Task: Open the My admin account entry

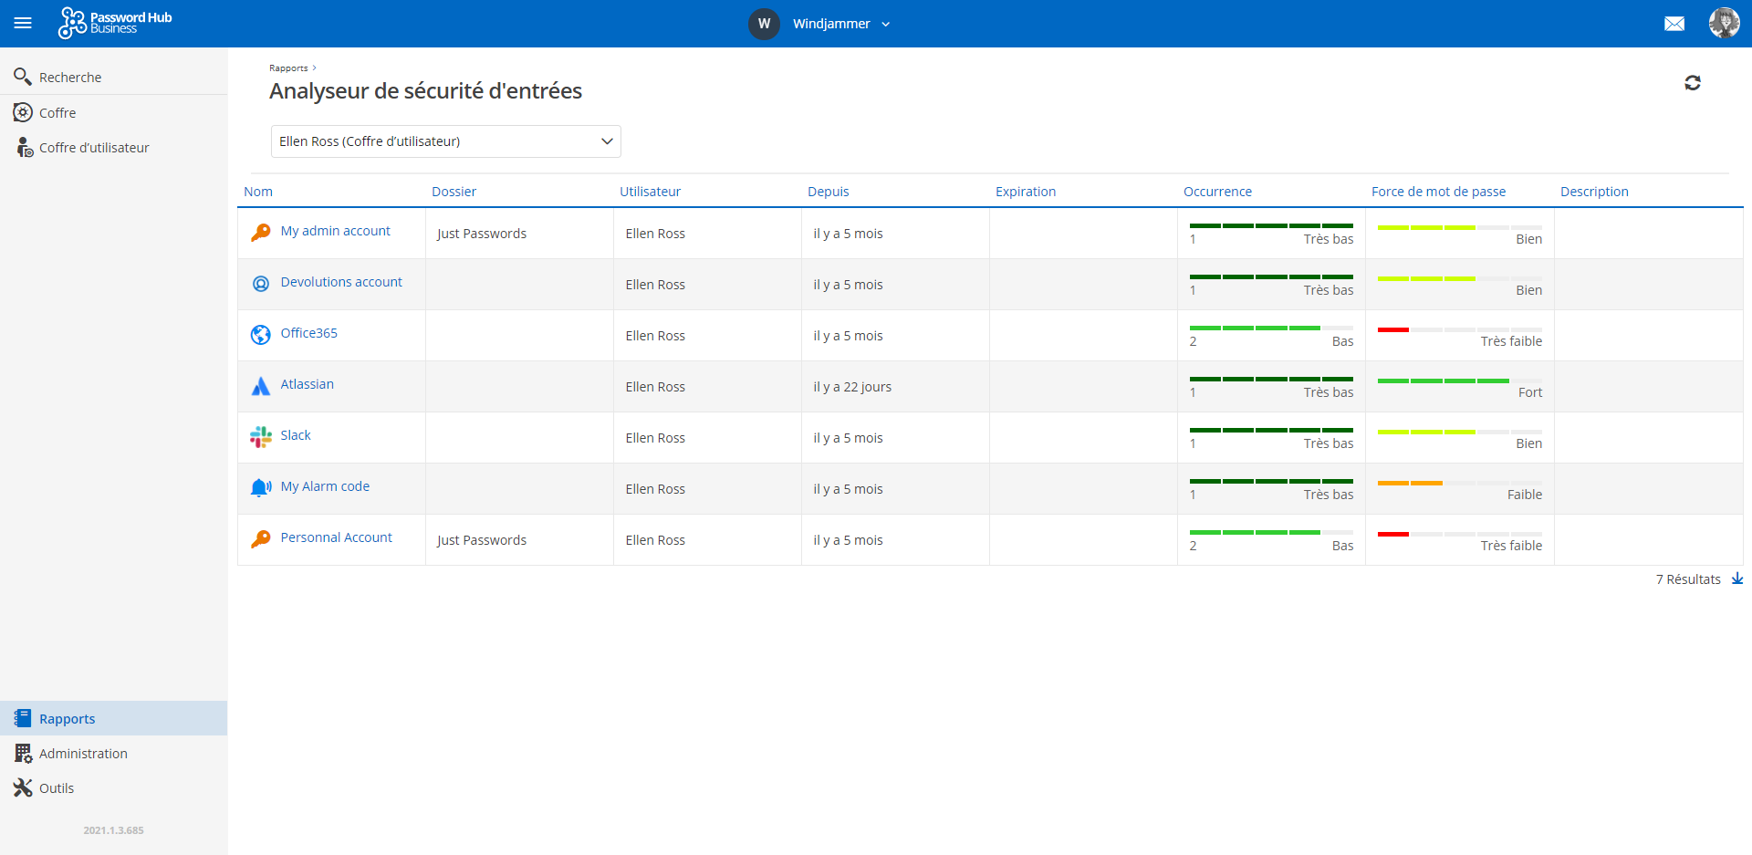Action: [x=335, y=231]
